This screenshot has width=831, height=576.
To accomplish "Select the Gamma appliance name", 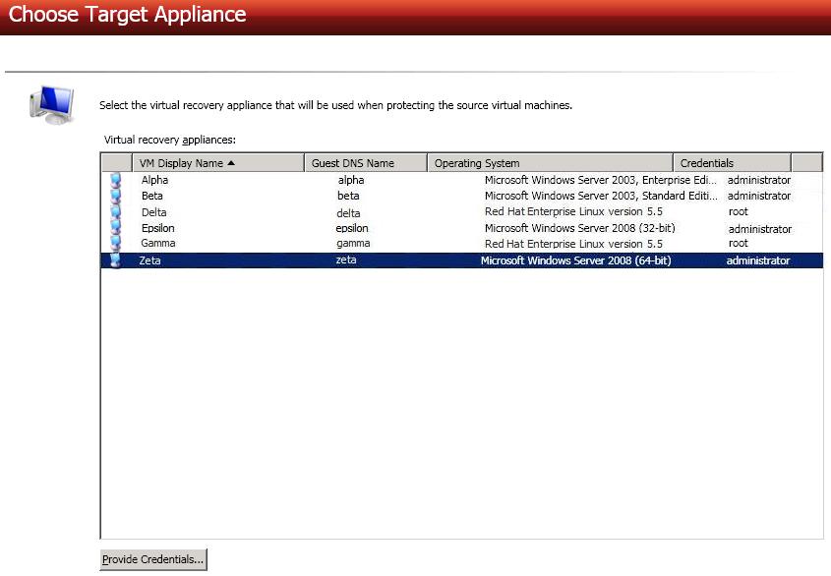I will (158, 243).
